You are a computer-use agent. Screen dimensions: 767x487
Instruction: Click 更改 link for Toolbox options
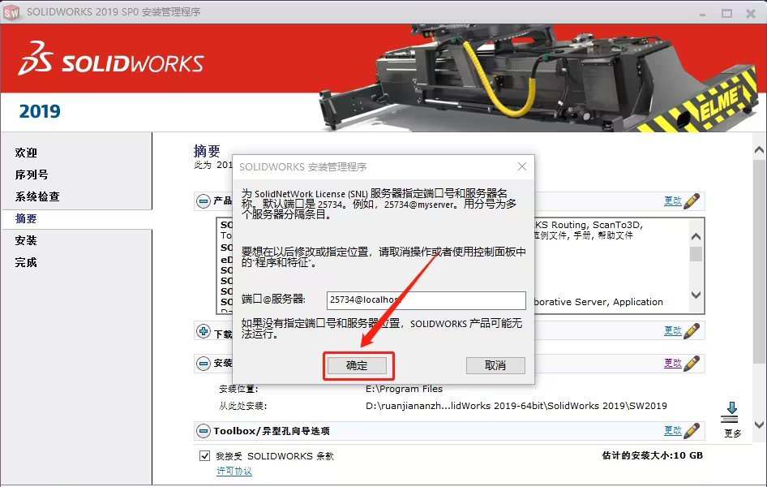(673, 431)
